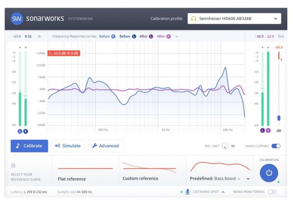Switch to the Calibrate tab

coord(29,146)
